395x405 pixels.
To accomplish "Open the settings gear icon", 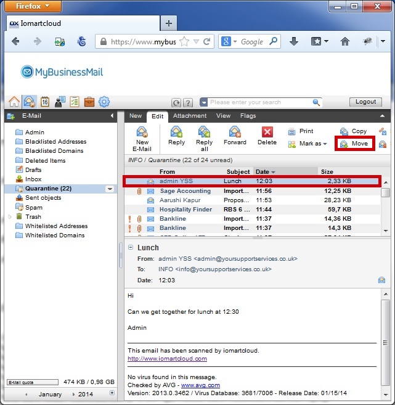I will pos(104,102).
